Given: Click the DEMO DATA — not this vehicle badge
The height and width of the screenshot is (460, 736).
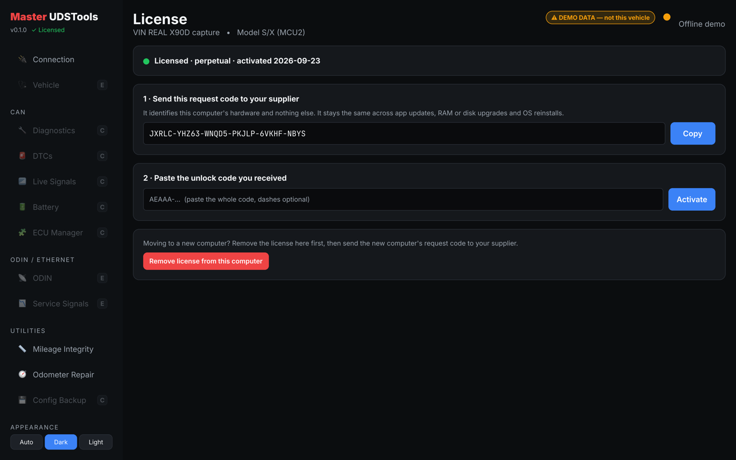Looking at the screenshot, I should (600, 17).
